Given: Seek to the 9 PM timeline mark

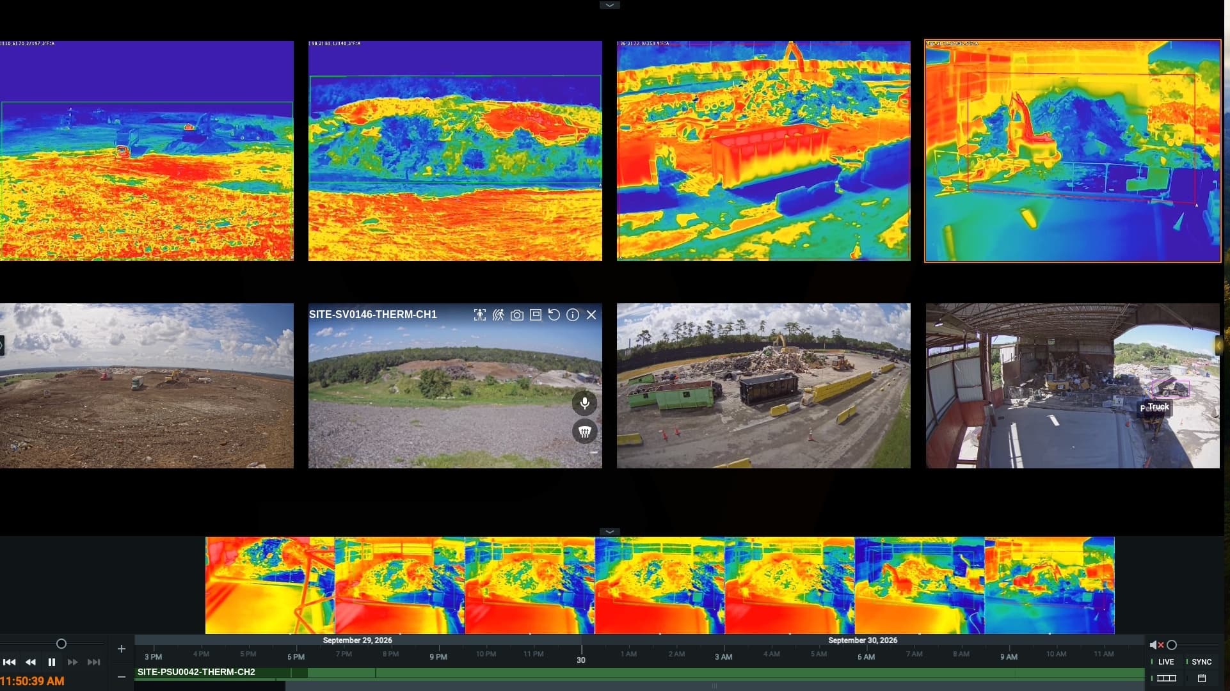Looking at the screenshot, I should (x=438, y=656).
